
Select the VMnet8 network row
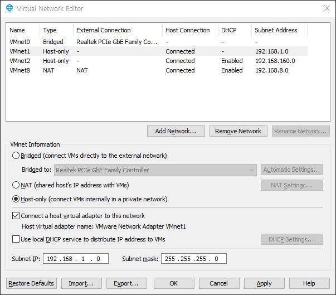tap(158, 70)
